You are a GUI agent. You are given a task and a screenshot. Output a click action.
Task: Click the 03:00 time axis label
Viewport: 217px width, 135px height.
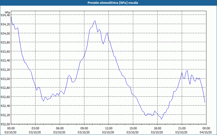click(36, 129)
